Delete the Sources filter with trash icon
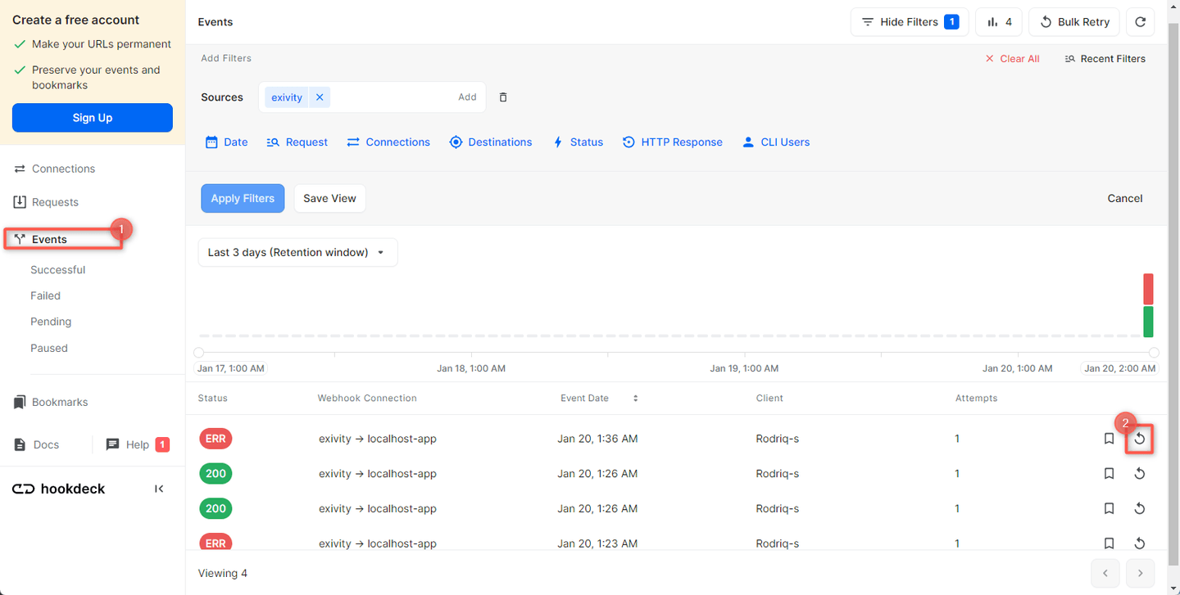Viewport: 1180px width, 595px height. [x=503, y=97]
